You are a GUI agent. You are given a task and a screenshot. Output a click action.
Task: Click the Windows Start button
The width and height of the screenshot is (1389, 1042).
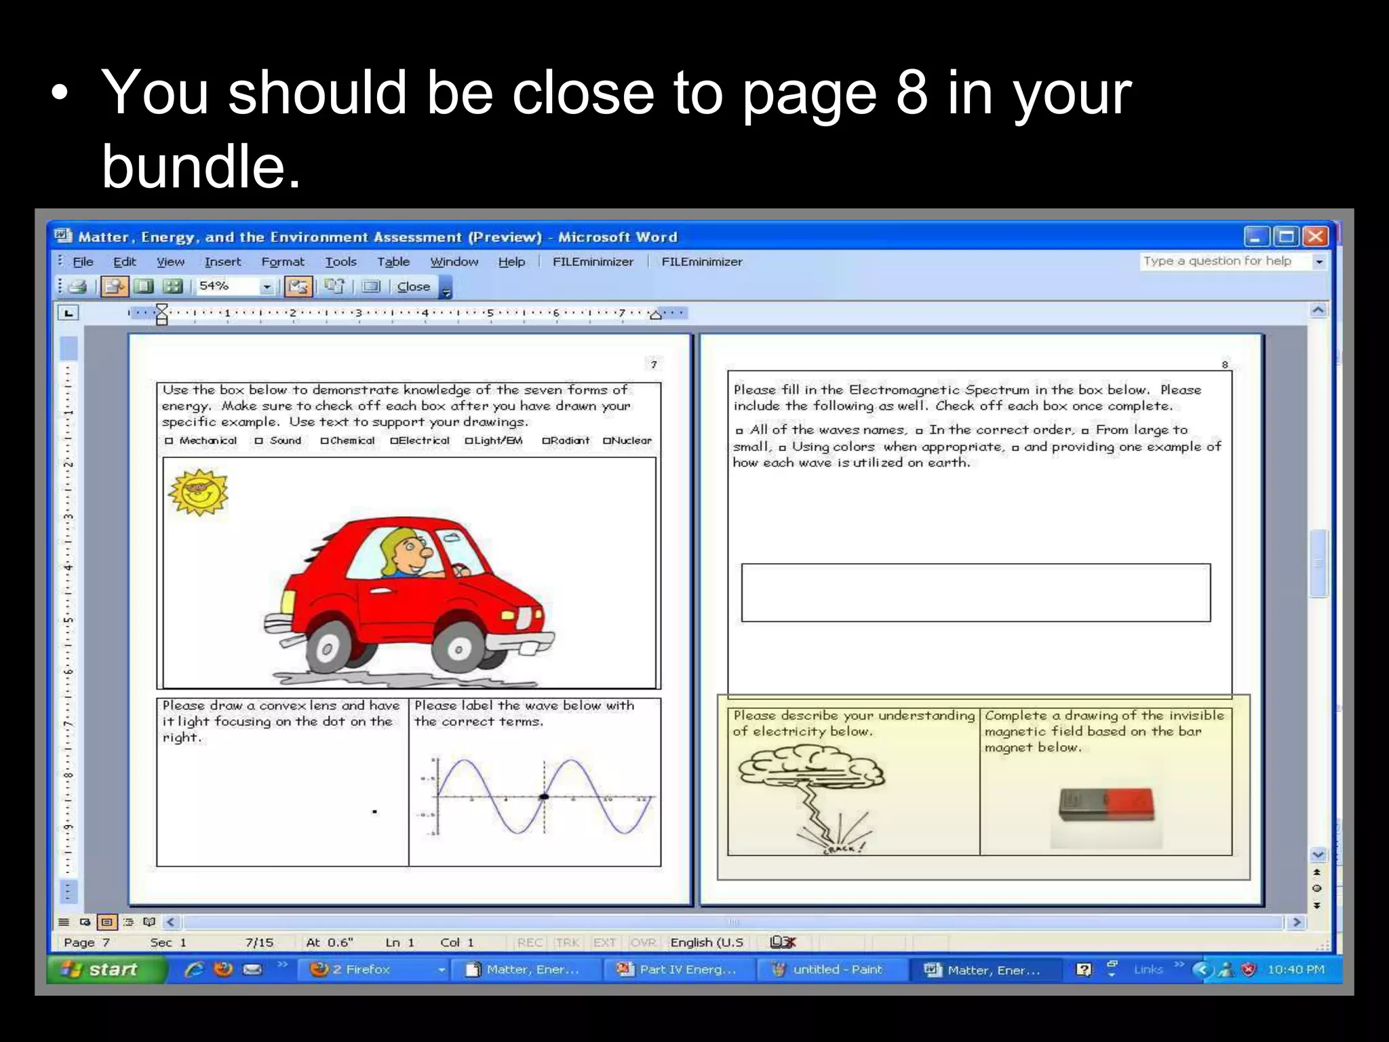click(x=106, y=969)
